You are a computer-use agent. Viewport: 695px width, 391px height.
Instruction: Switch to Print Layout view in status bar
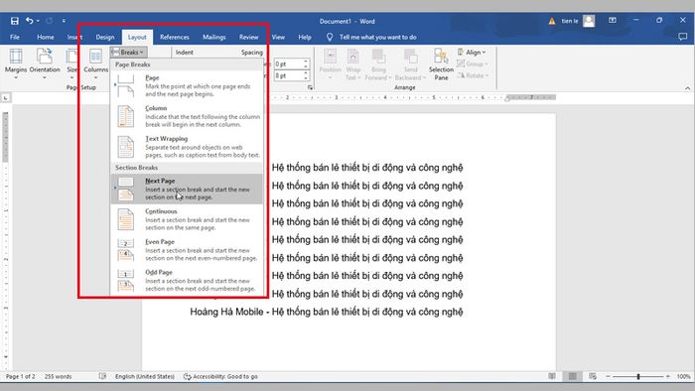point(572,376)
